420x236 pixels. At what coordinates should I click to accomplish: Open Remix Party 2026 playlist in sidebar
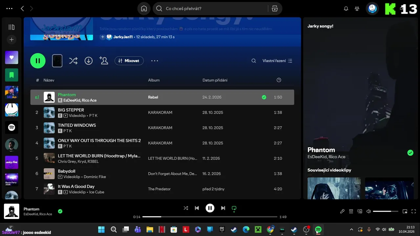(11, 180)
